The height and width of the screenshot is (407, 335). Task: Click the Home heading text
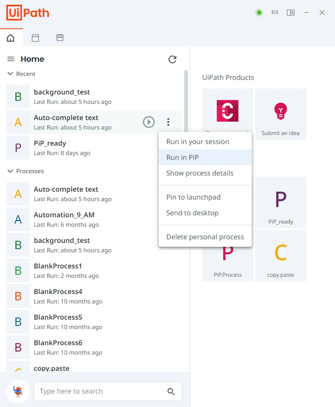pos(32,59)
